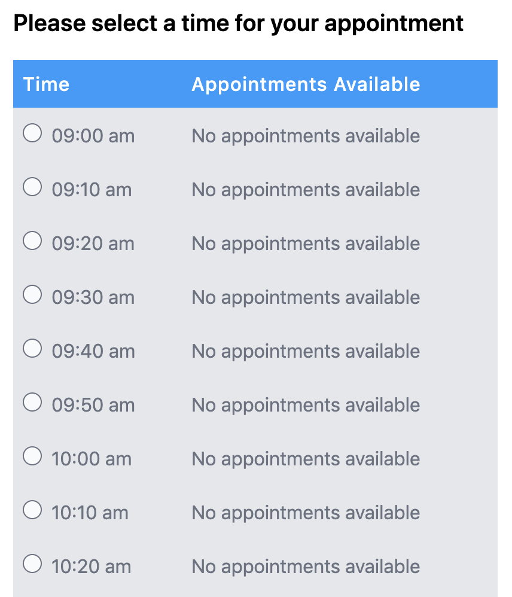Click the 10:20 am time label
Screen dimensions: 512x597
(x=92, y=566)
